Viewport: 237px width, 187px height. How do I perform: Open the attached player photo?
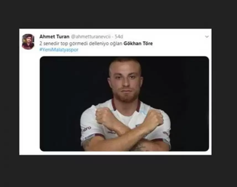tap(124, 104)
